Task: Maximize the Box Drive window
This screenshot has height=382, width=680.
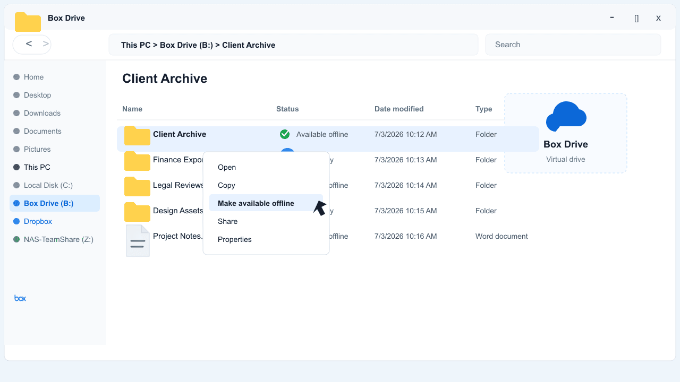Action: [636, 18]
